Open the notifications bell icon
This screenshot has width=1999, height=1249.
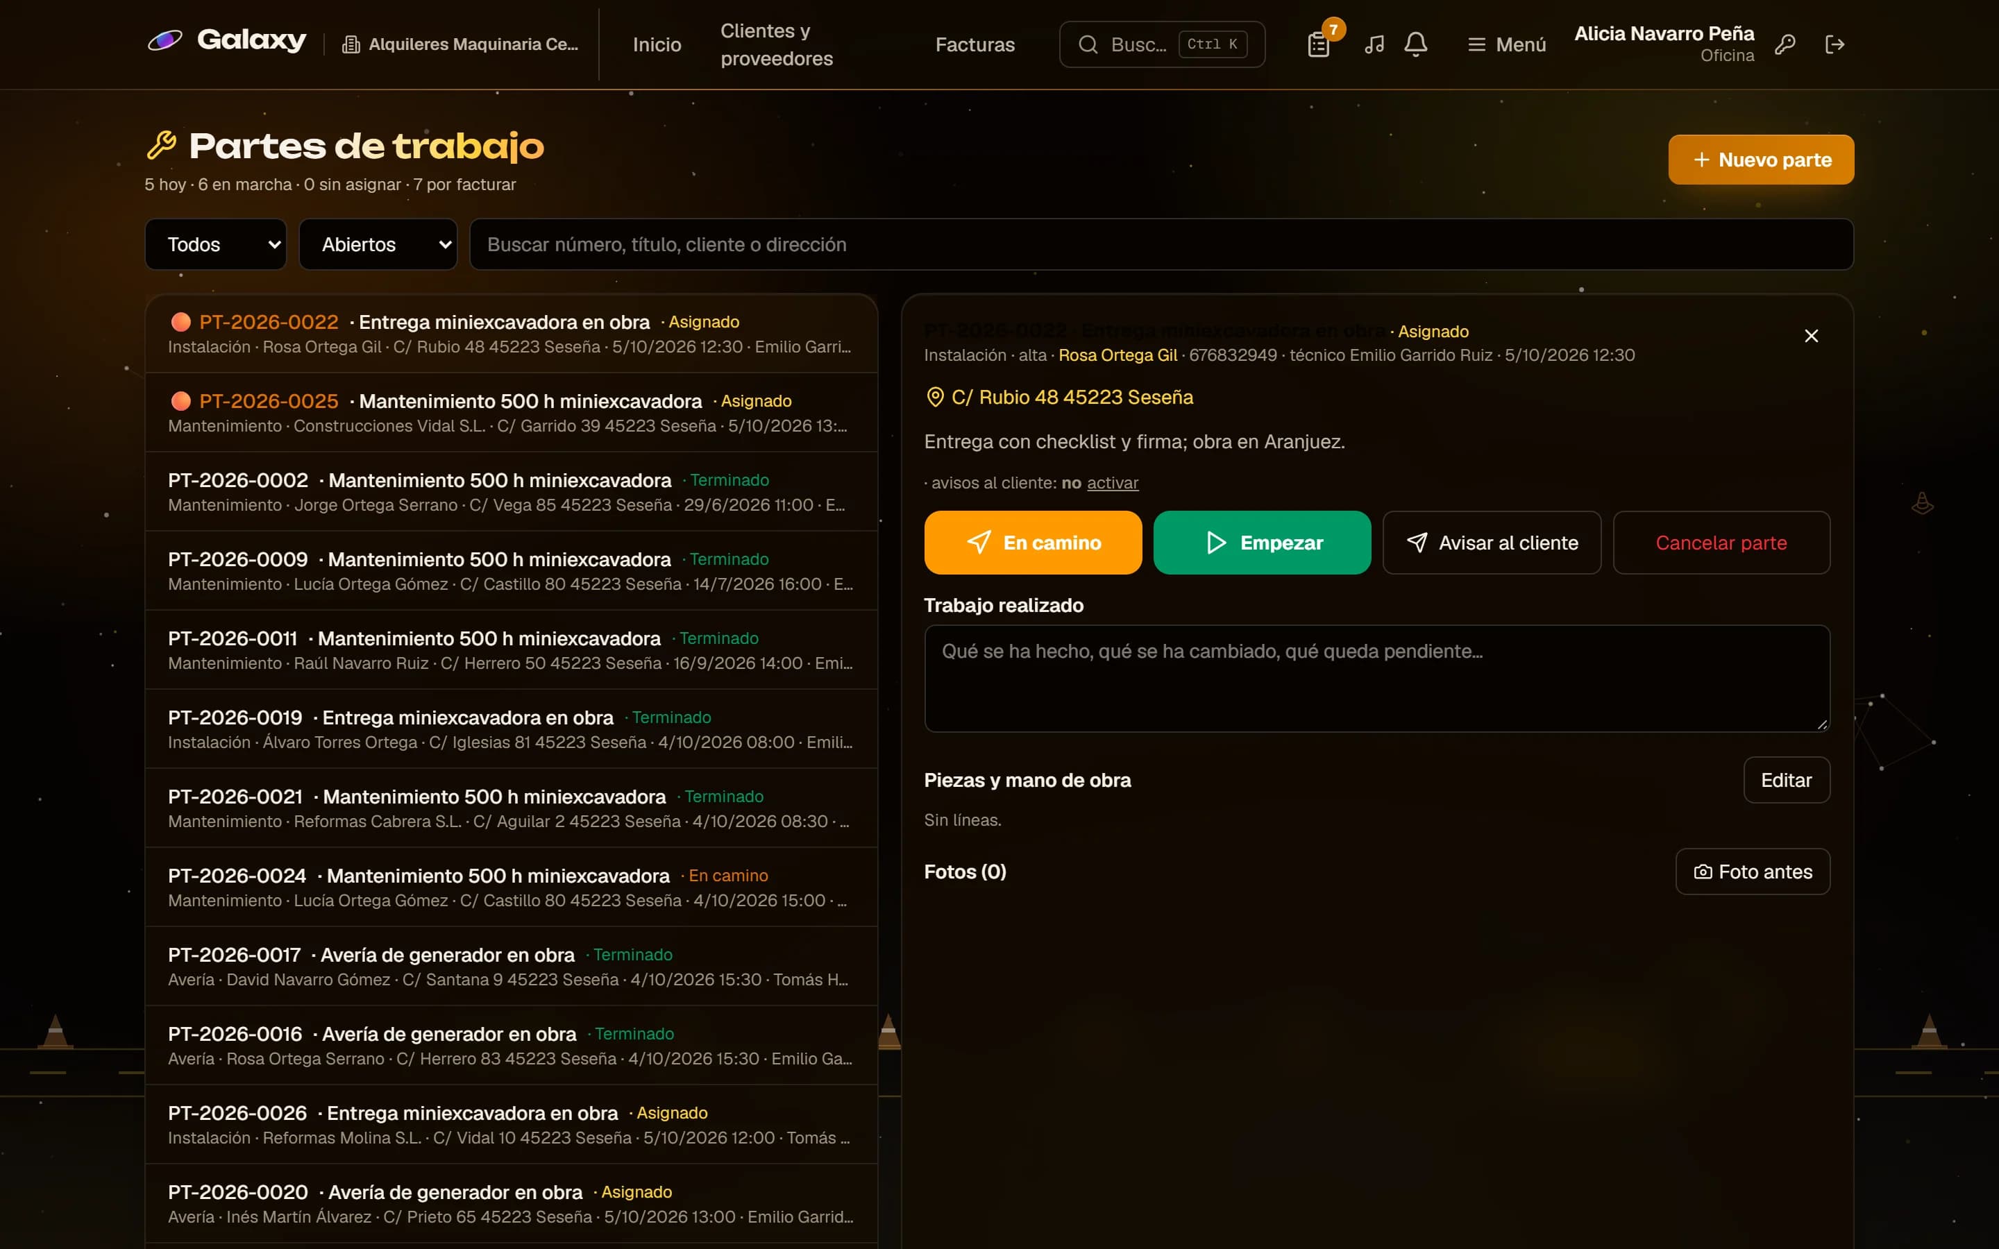pyautogui.click(x=1416, y=44)
